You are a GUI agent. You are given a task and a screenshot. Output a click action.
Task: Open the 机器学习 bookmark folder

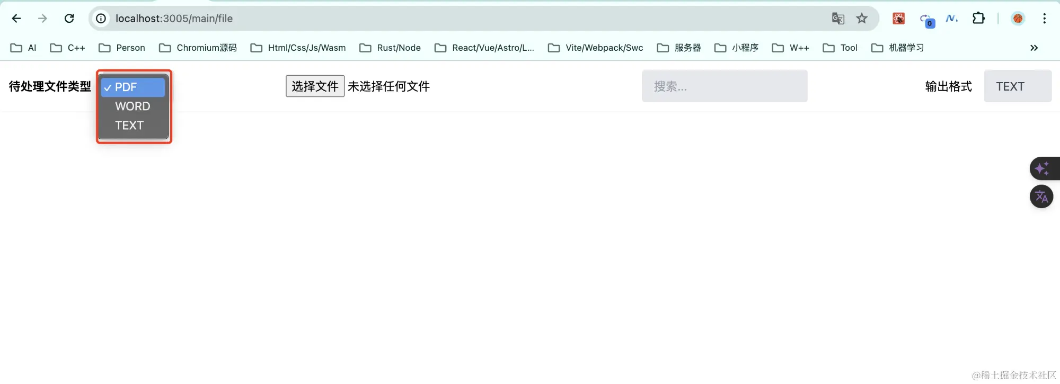click(898, 48)
